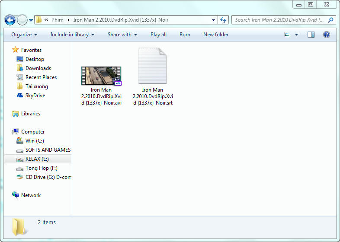Click the folder icon in address bar
Image resolution: width=340 pixels, height=242 pixels.
click(x=39, y=20)
